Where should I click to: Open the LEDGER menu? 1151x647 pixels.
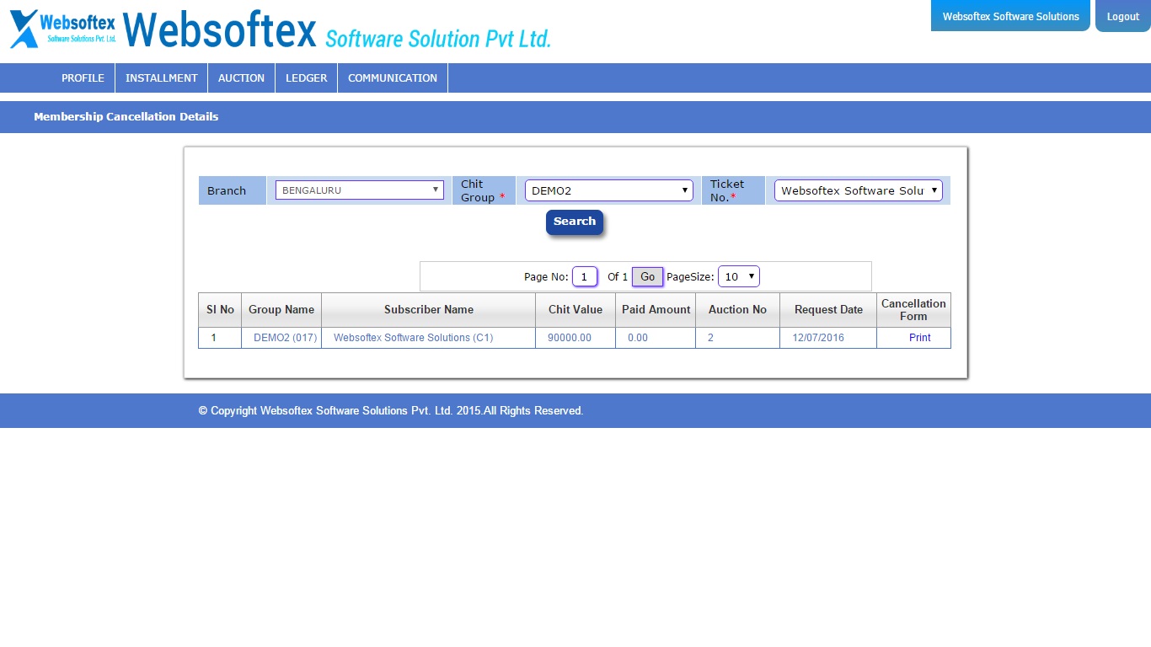[306, 78]
